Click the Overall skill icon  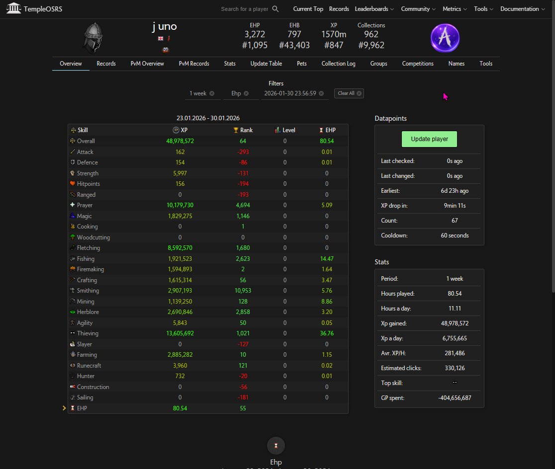pos(73,141)
